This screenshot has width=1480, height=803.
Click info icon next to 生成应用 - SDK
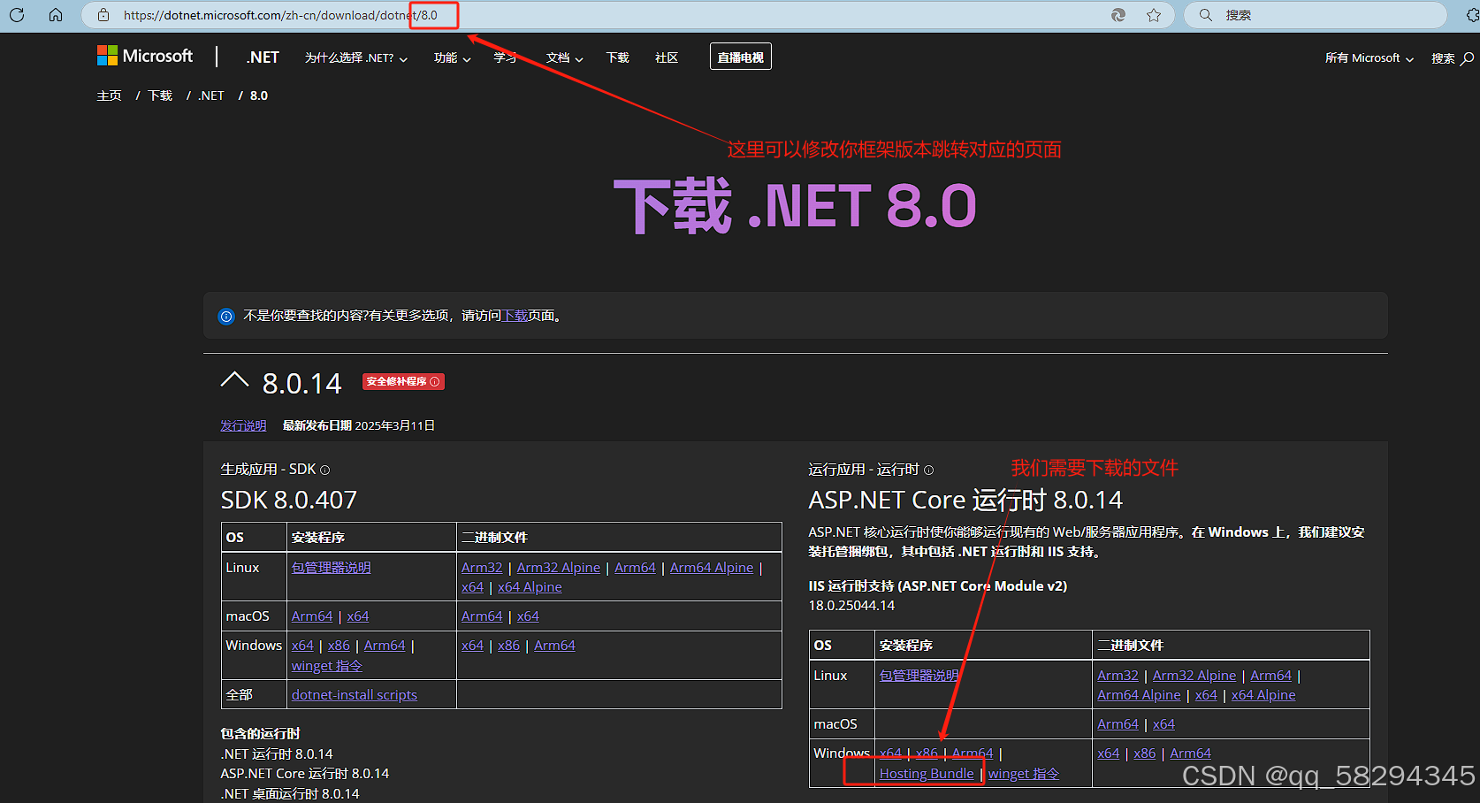click(x=324, y=470)
